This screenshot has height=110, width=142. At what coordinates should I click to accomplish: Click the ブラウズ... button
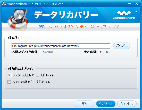click(x=122, y=46)
